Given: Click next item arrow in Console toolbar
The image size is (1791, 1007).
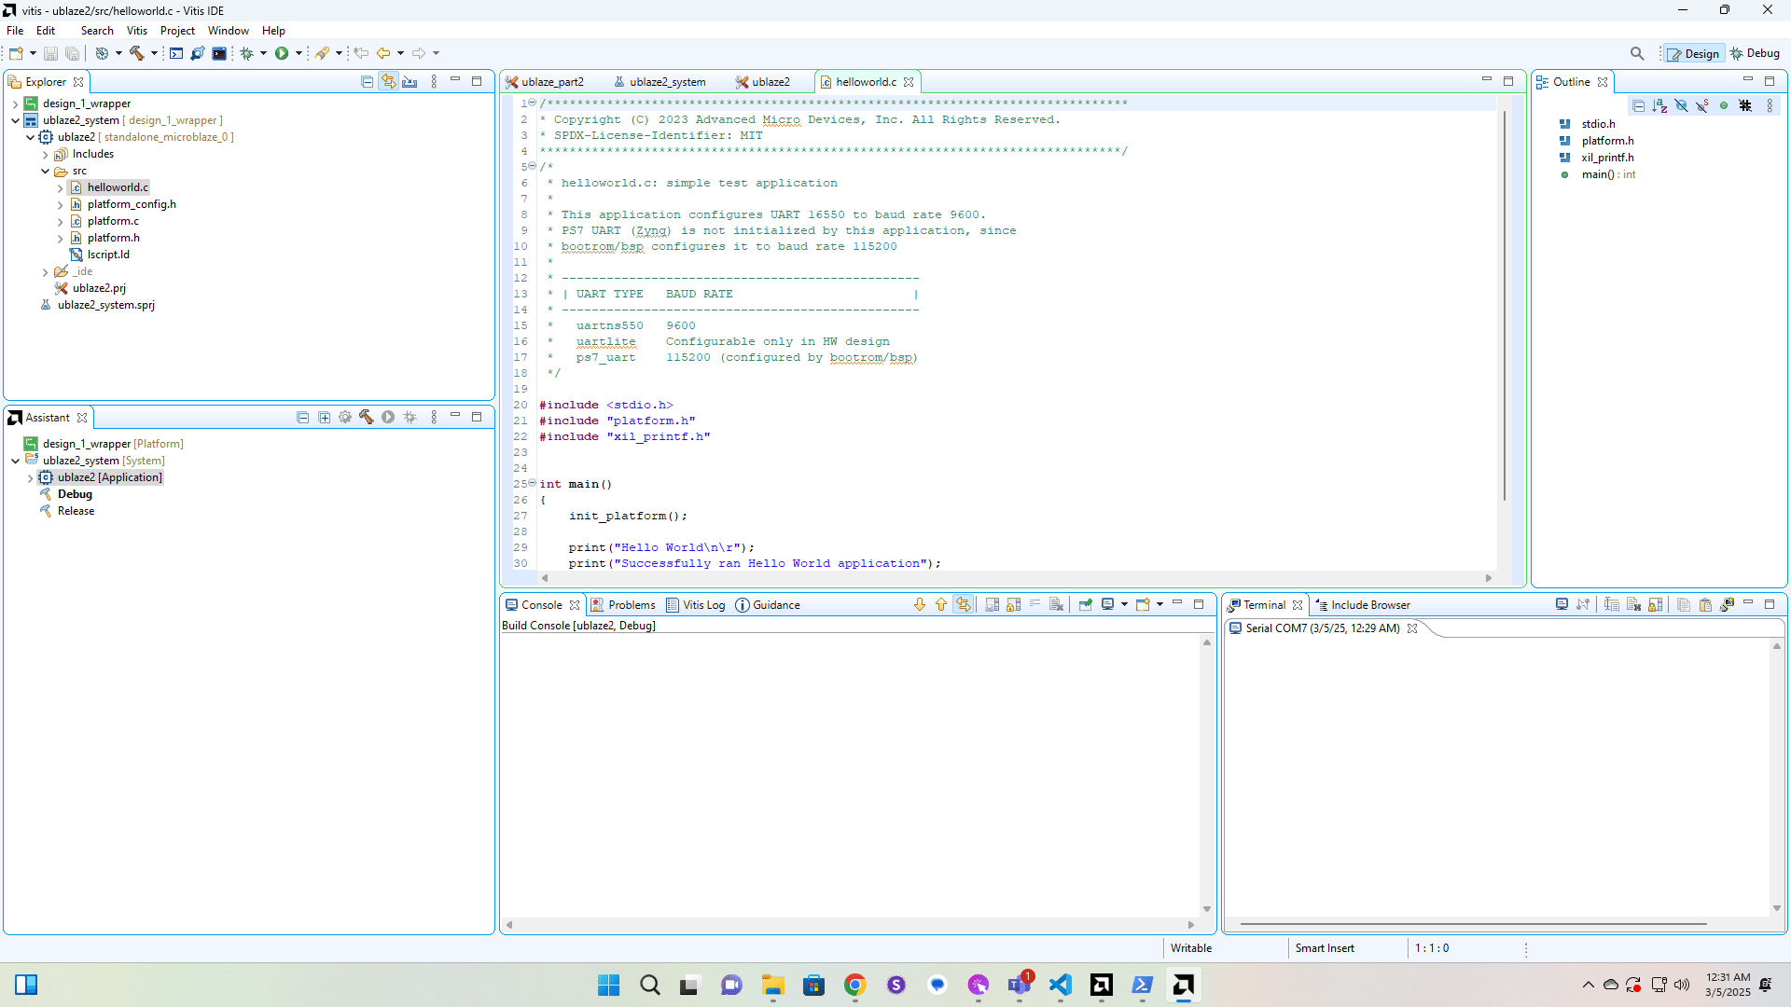Looking at the screenshot, I should 919,605.
